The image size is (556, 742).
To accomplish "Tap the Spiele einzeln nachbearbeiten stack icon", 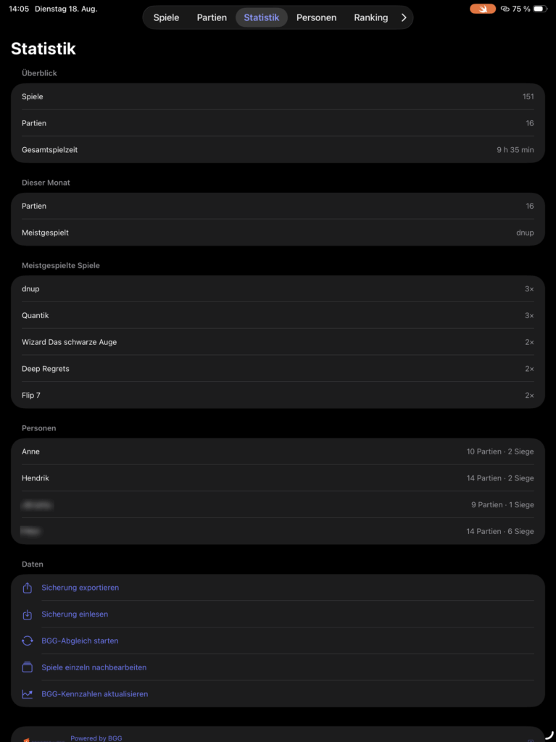I will pos(28,667).
